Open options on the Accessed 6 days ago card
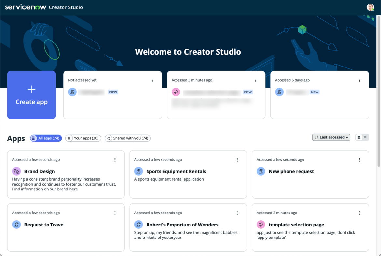381x256 pixels. 360,80
